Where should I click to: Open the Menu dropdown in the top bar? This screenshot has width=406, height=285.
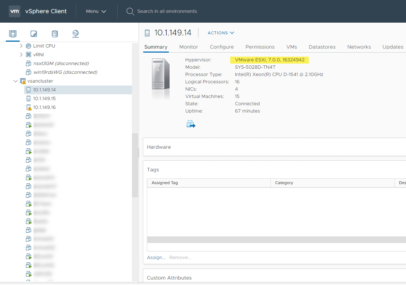(96, 11)
